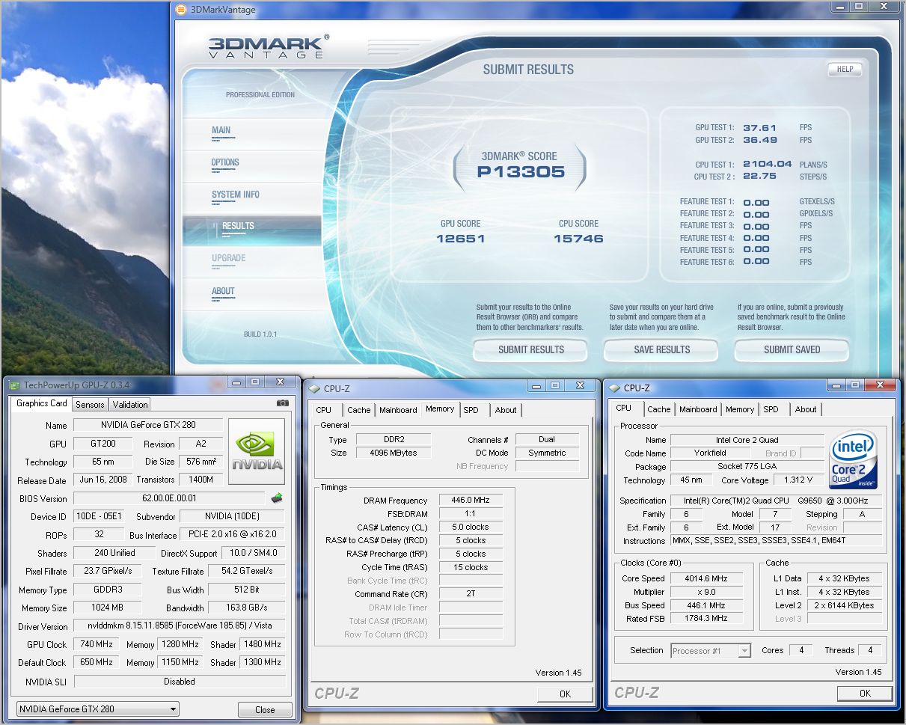Click the TechPowerUp GPU-Z title bar icon
The width and height of the screenshot is (906, 725).
[14, 385]
